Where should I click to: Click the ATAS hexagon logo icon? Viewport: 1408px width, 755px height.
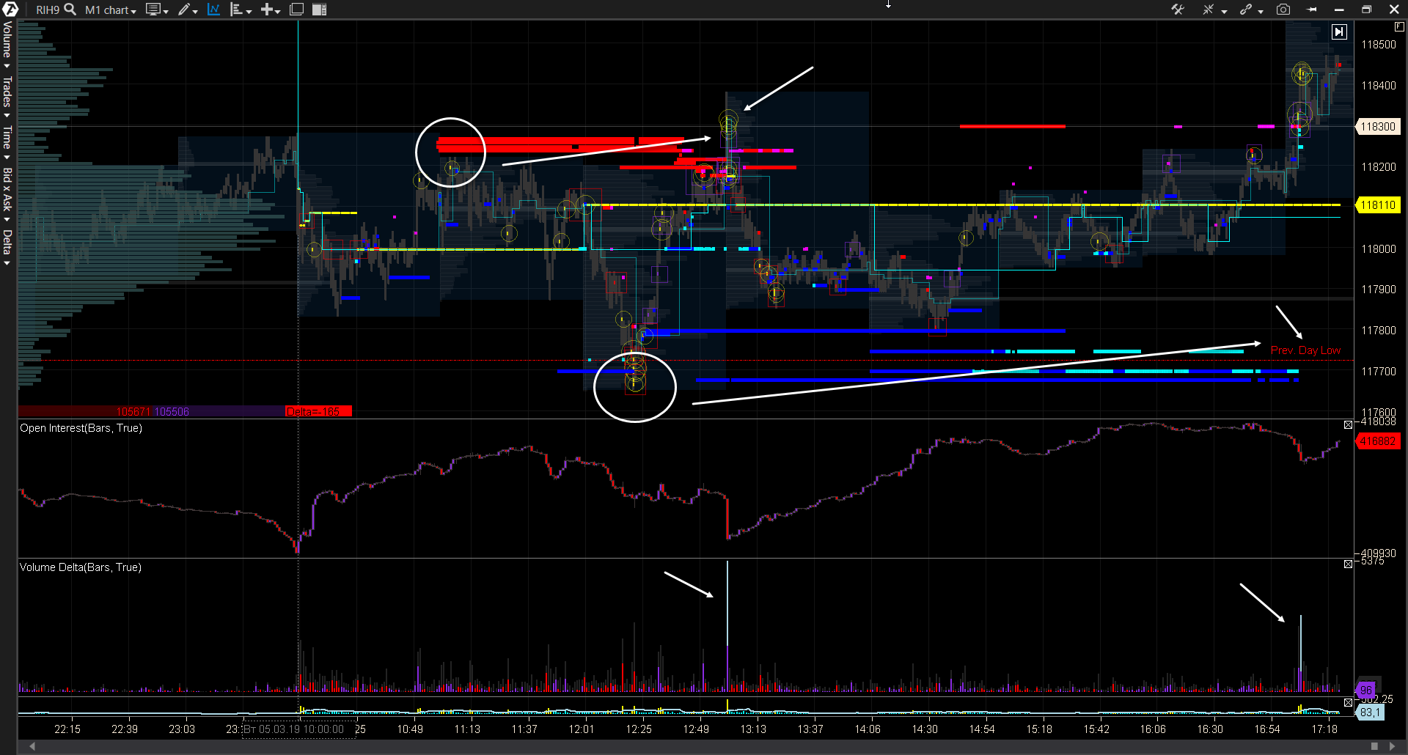coord(10,10)
